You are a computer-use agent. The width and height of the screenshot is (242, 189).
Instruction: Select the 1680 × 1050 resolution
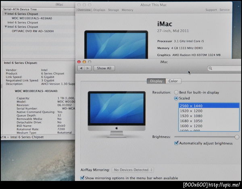tap(209, 121)
